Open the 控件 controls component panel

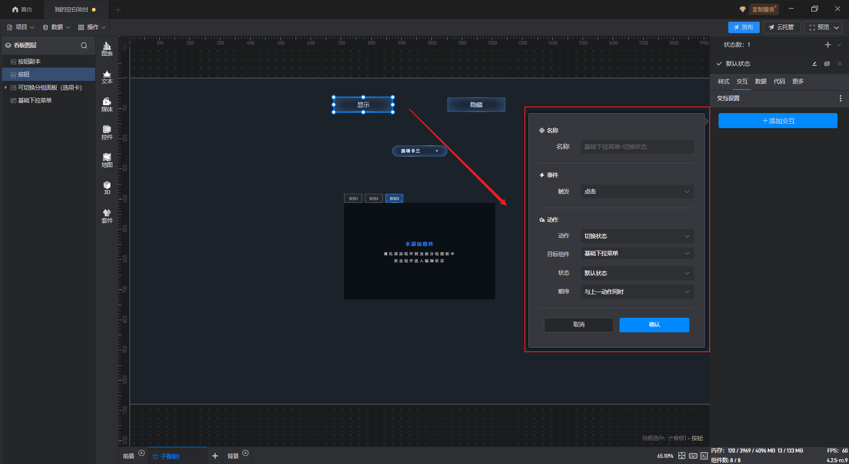[107, 133]
